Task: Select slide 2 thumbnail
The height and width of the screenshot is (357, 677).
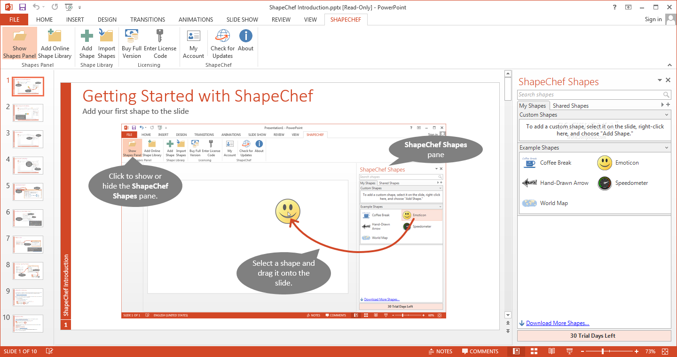Action: 28,113
